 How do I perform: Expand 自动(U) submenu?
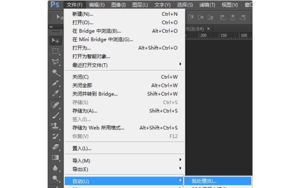tap(124, 181)
